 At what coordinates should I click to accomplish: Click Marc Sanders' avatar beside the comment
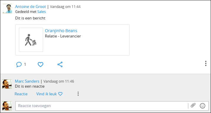point(7,84)
